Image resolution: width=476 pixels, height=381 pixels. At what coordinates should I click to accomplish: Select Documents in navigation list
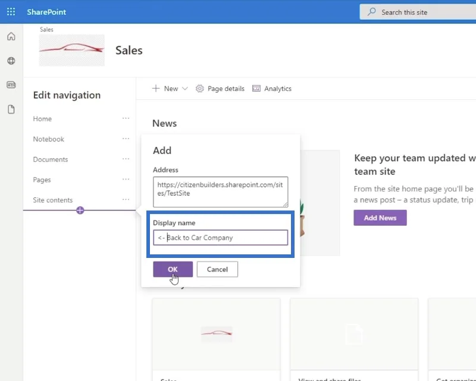tap(51, 159)
